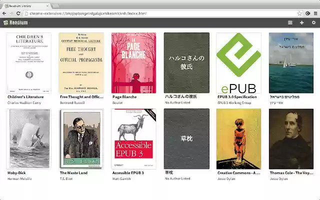The height and width of the screenshot is (200, 320).
Task: Click author "EPUB 3 Working Group"
Action: [234, 103]
